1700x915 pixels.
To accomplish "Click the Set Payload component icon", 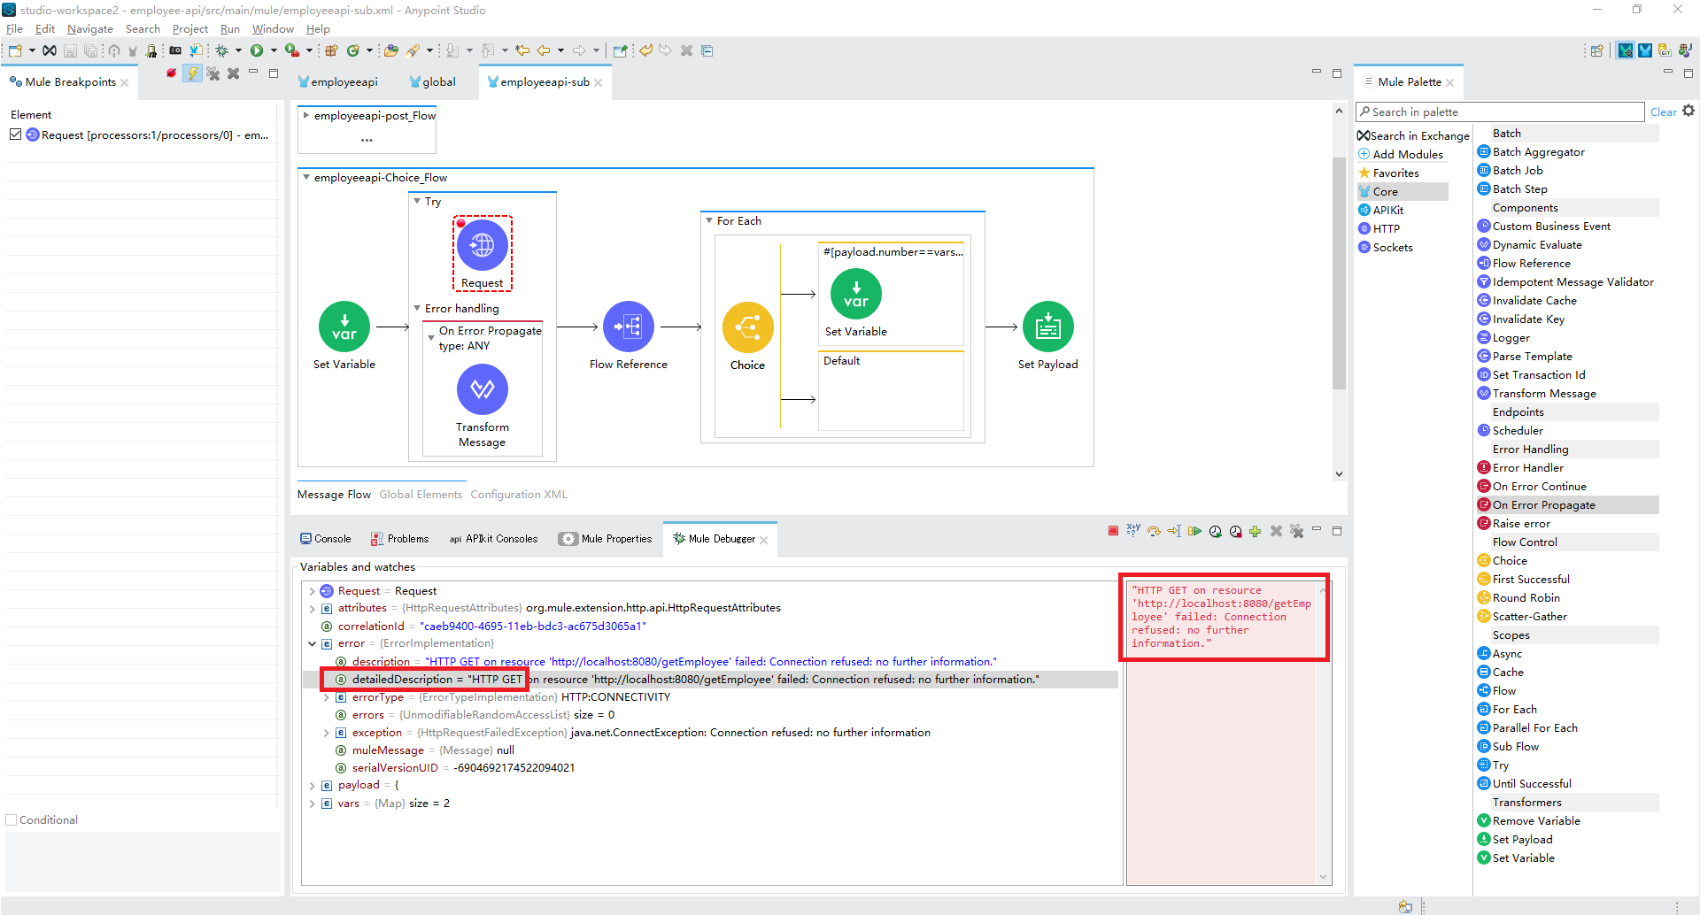I will (x=1048, y=327).
